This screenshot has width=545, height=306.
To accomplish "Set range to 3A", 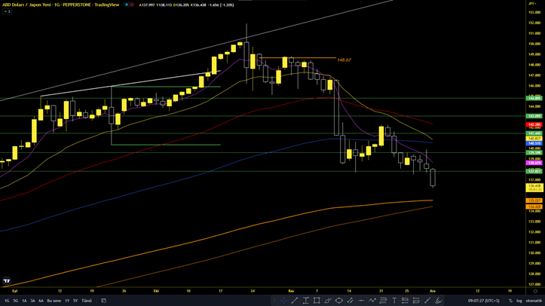I will (x=32, y=301).
